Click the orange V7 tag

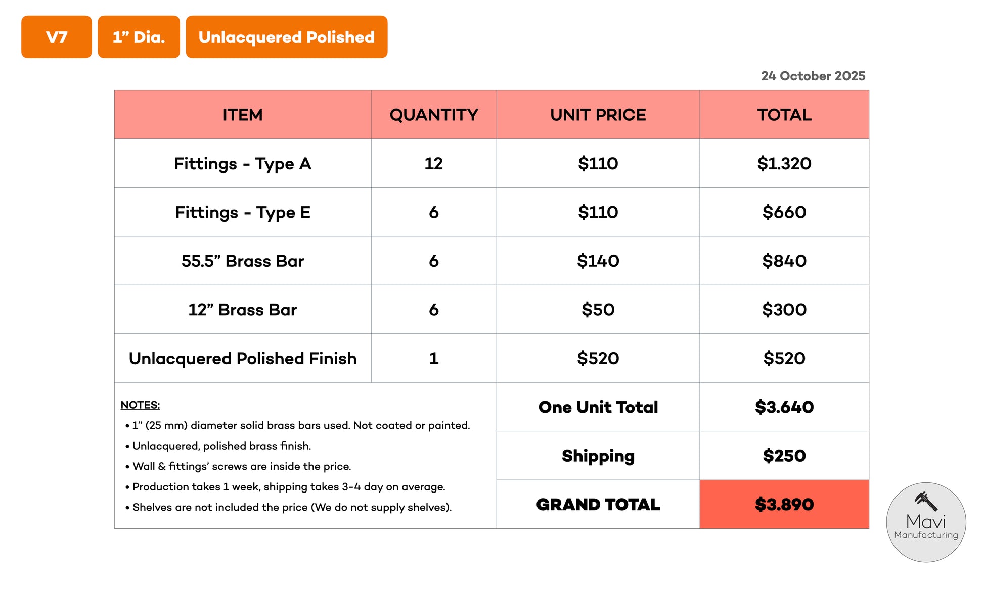57,37
